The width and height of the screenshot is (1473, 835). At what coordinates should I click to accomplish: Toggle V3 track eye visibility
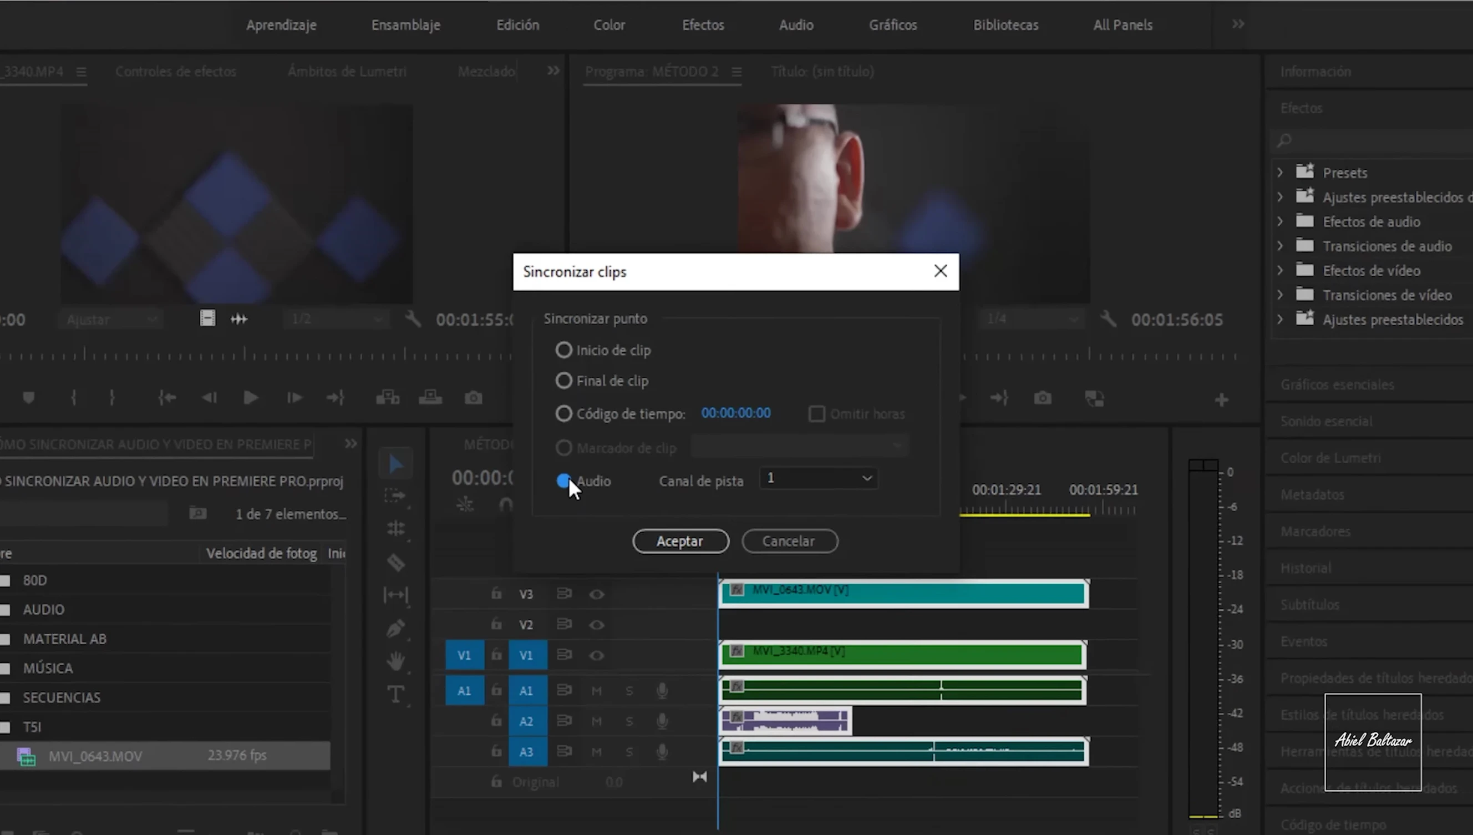(597, 594)
